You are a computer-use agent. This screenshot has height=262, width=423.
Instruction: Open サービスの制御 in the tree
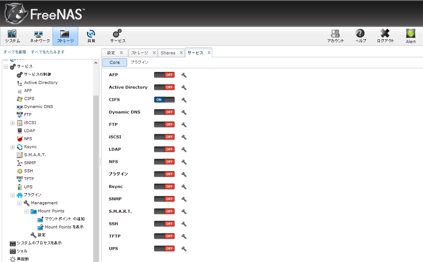(x=38, y=74)
